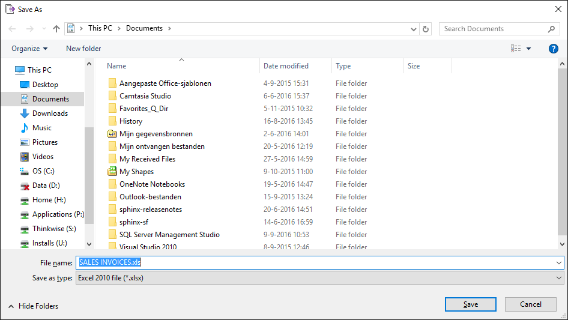This screenshot has width=568, height=320.
Task: Collapse the folder pane with Hide Folders
Action: pos(33,306)
